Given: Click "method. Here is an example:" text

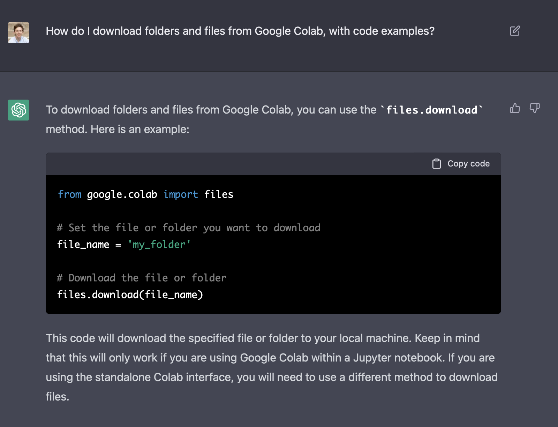Looking at the screenshot, I should [x=118, y=130].
